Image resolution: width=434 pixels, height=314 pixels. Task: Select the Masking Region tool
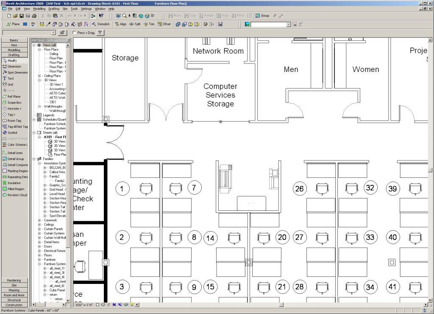[x=15, y=171]
